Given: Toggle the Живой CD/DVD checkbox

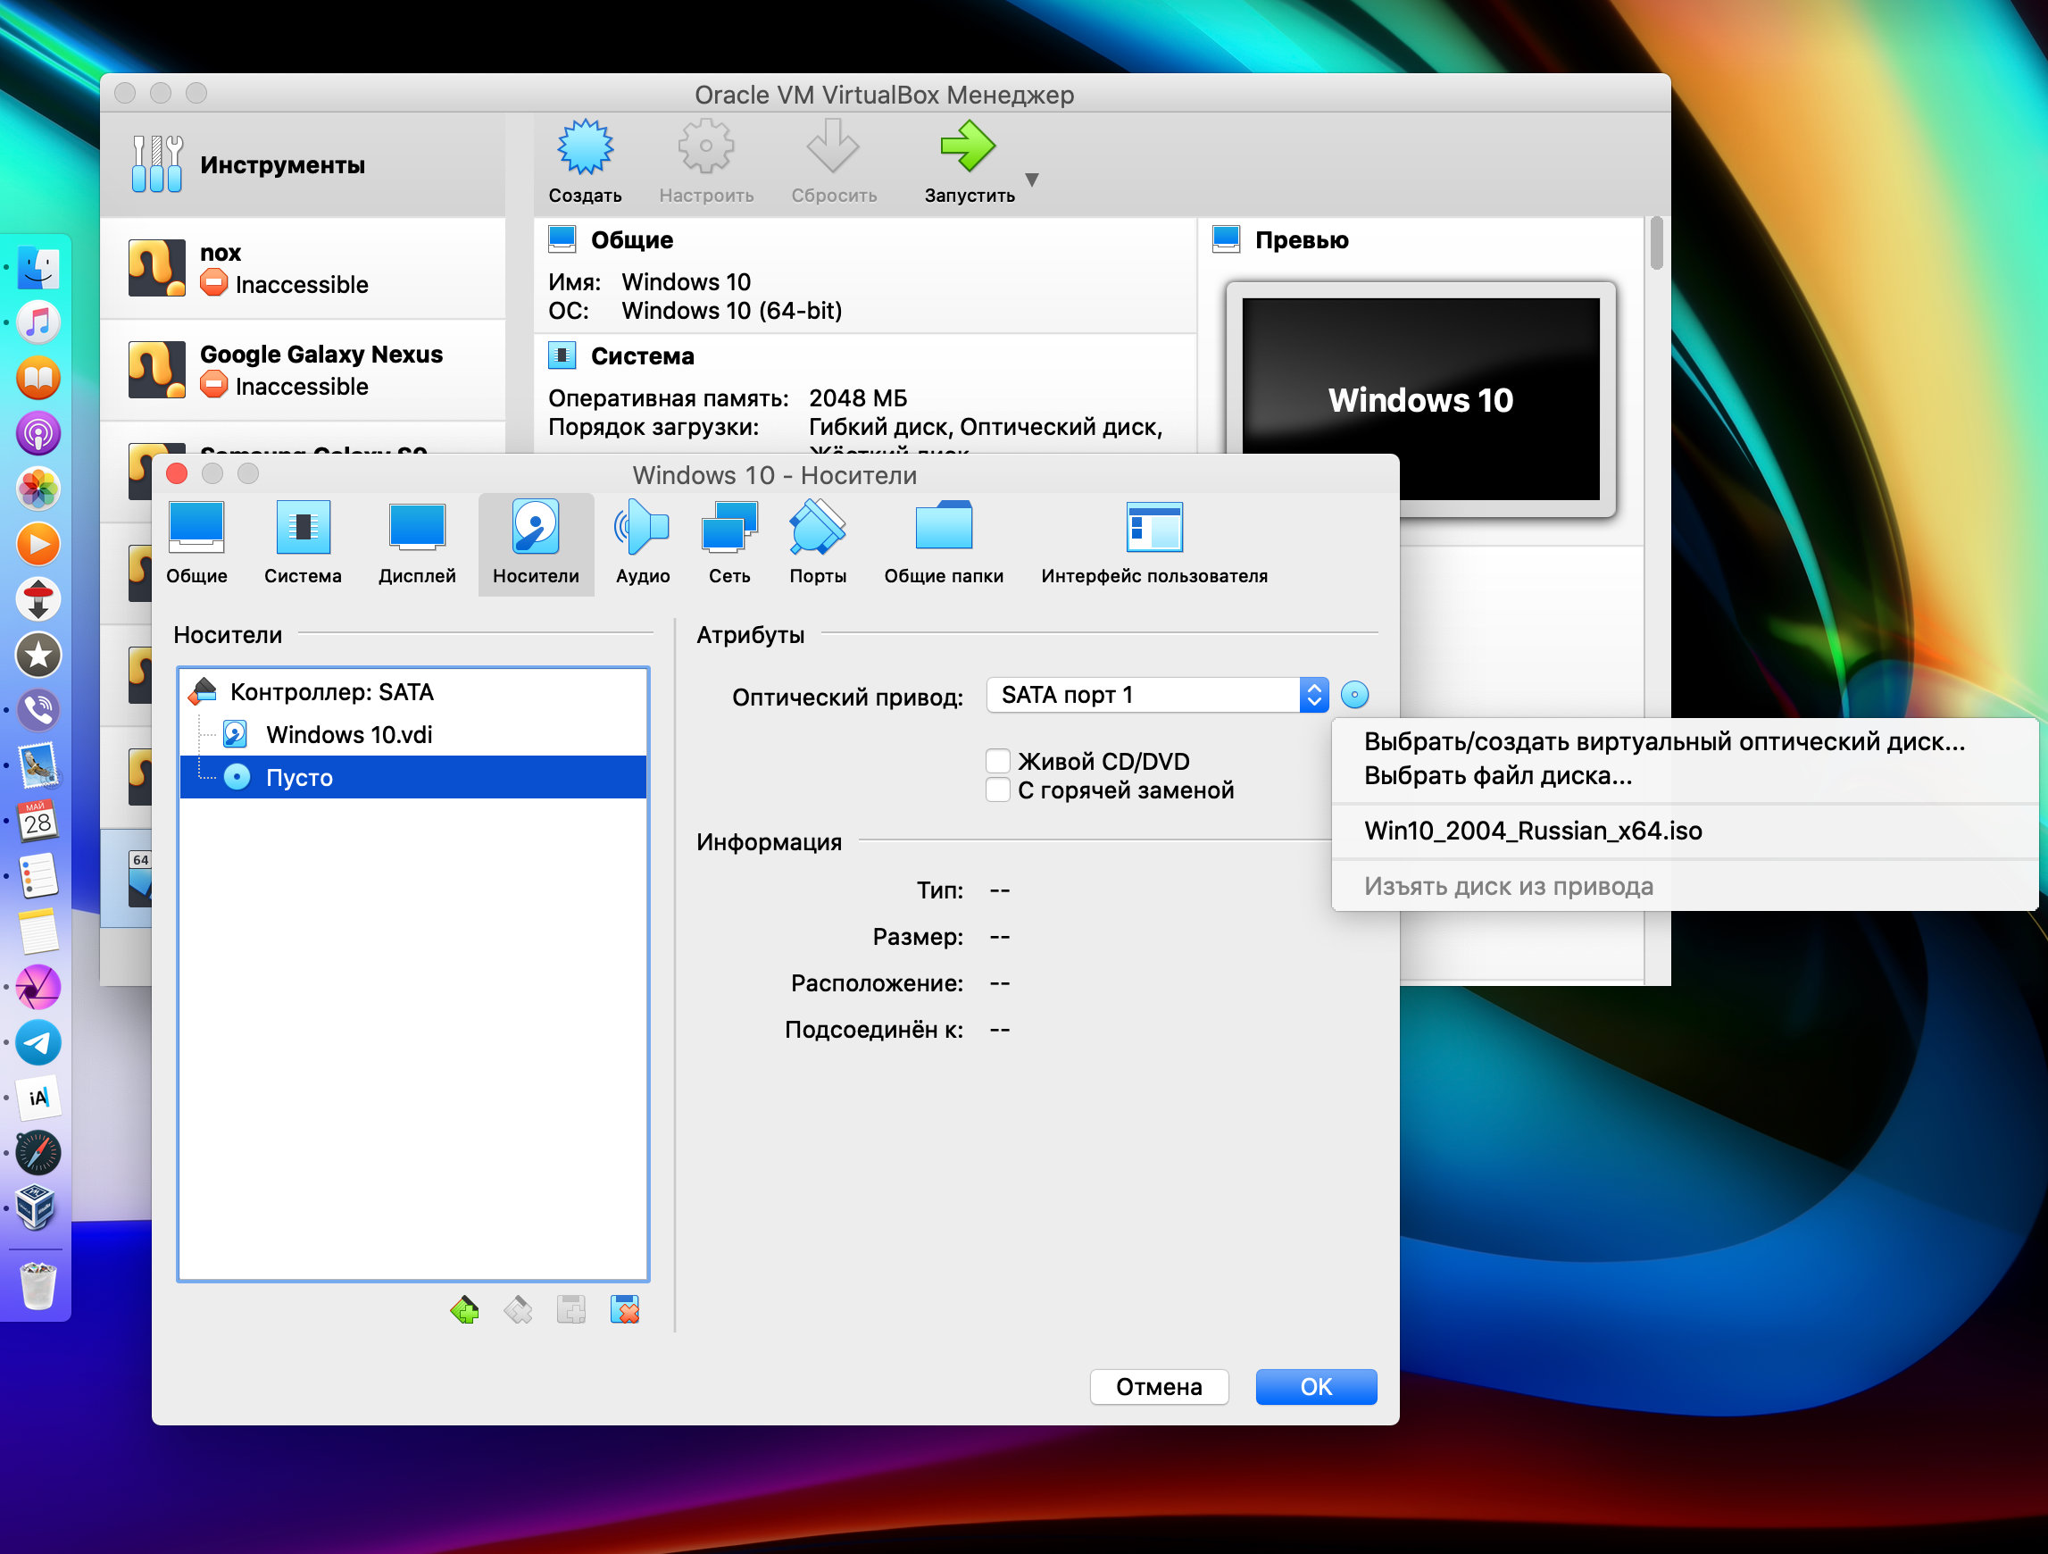Looking at the screenshot, I should tap(994, 759).
